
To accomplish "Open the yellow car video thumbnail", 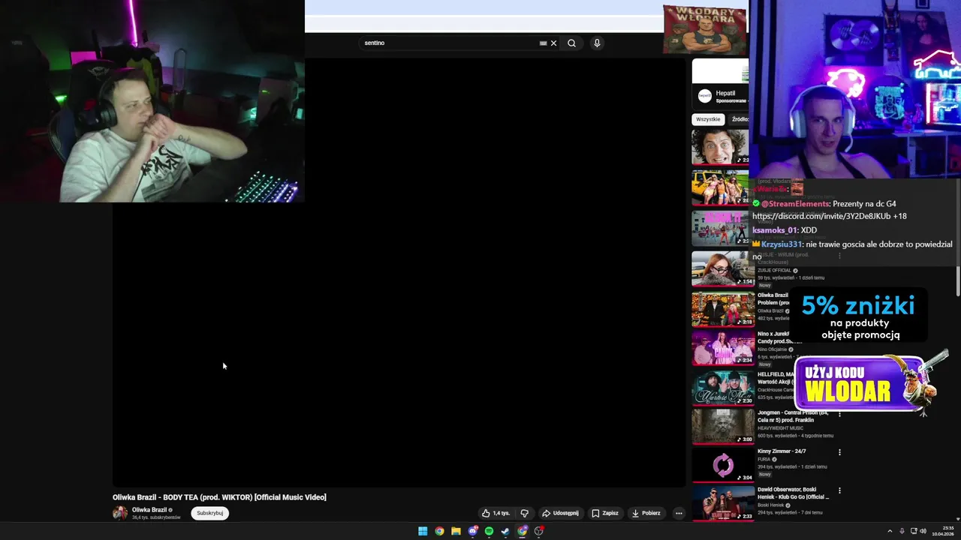I will (720, 187).
